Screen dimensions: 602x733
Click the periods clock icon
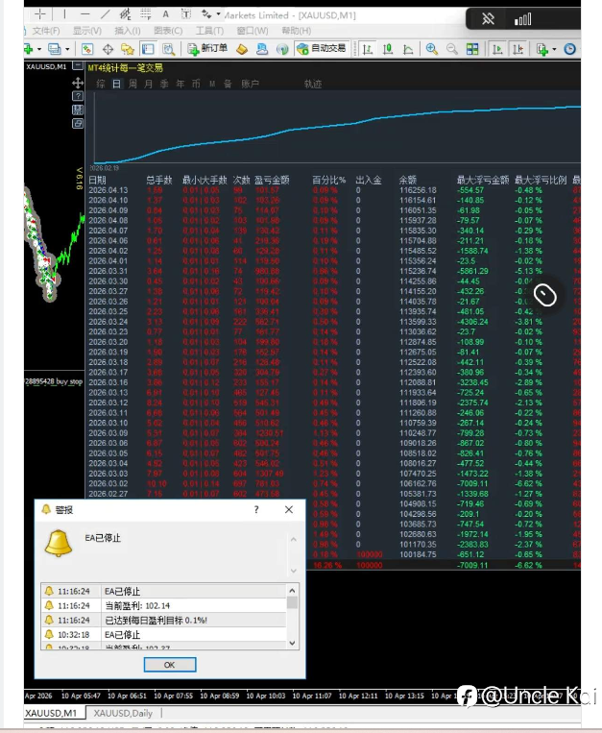pyautogui.click(x=569, y=49)
